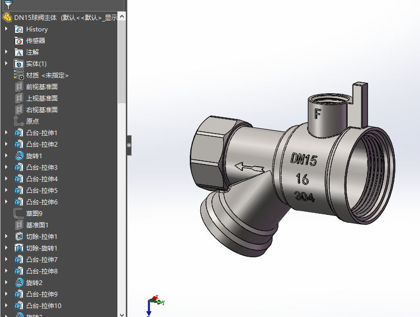Select the 凸台-拉伸2 feature
This screenshot has width=420, height=317.
pos(42,144)
